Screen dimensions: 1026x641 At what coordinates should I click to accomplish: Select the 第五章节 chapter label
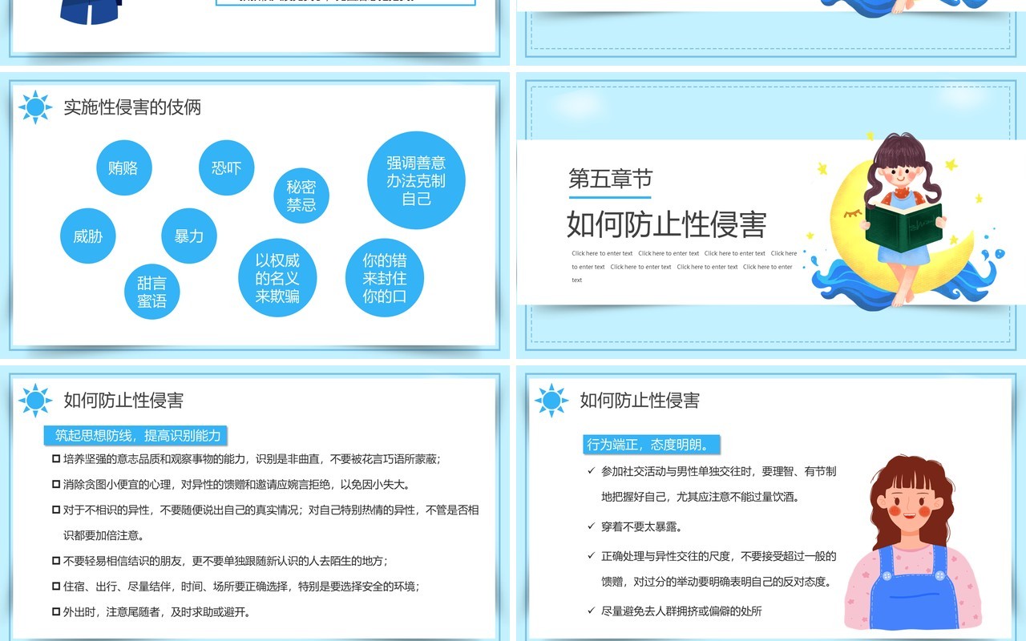[611, 179]
